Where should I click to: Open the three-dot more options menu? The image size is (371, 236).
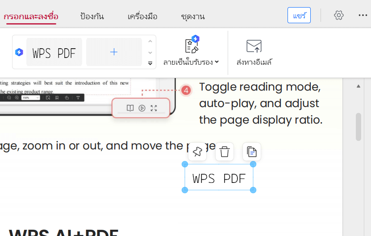coord(363,15)
